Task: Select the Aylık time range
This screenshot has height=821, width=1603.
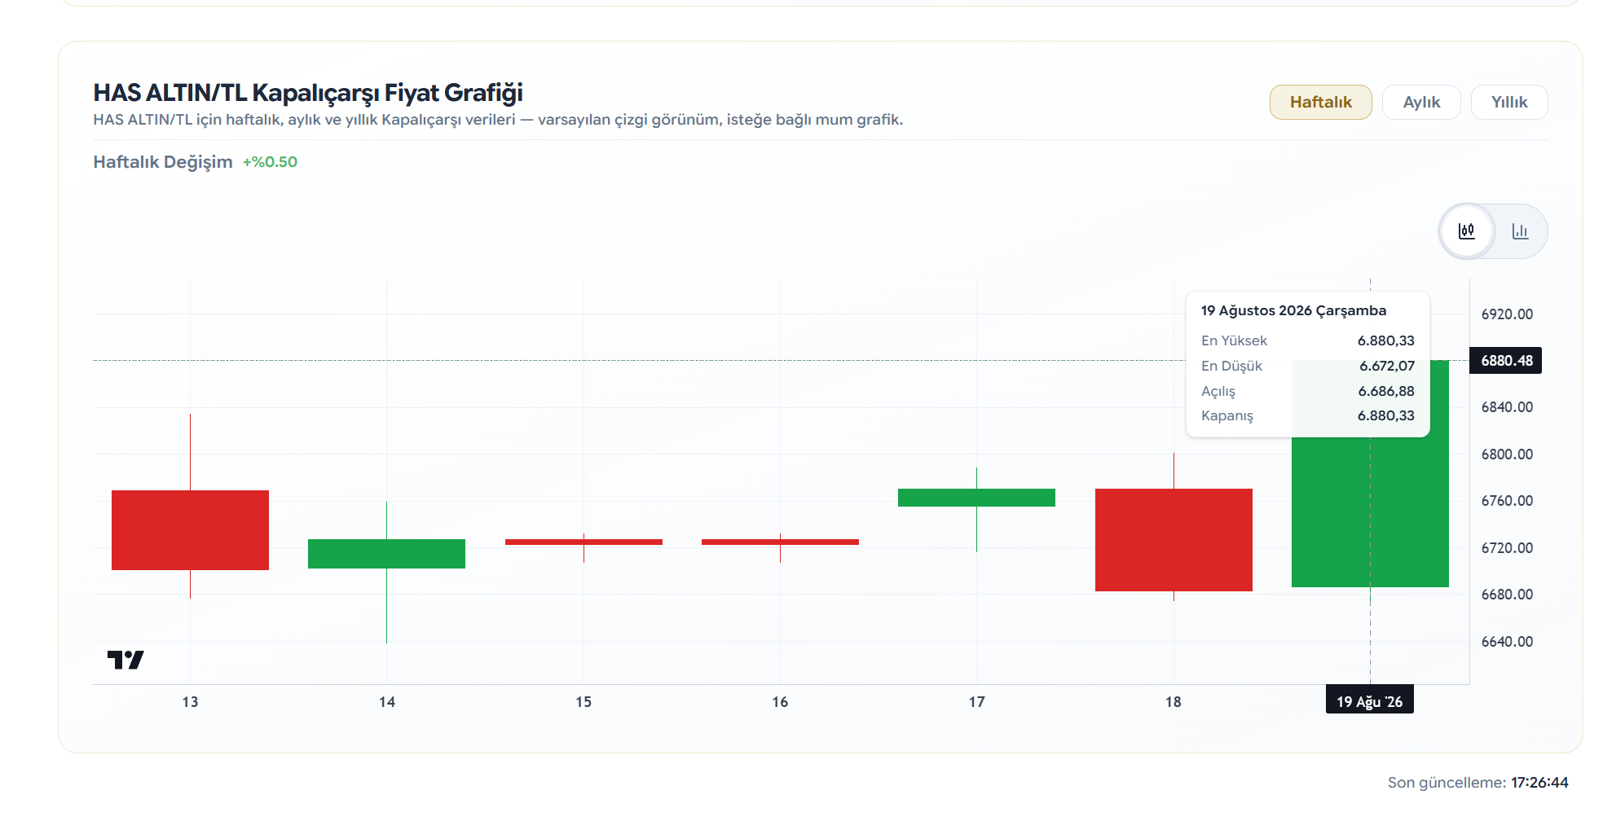Action: coord(1421,102)
